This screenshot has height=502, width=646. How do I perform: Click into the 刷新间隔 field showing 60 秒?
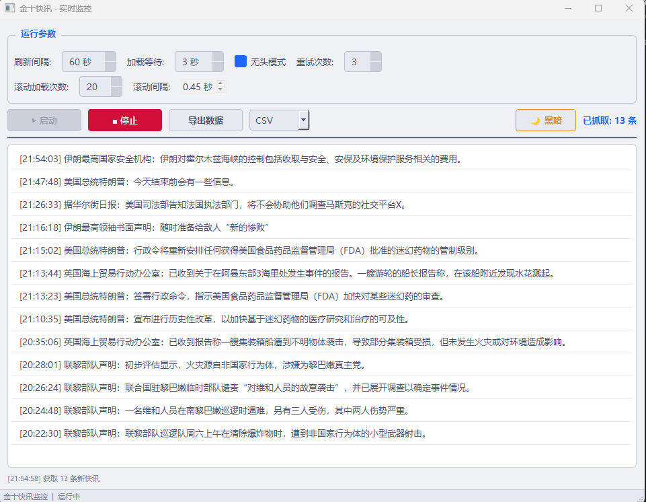[83, 62]
